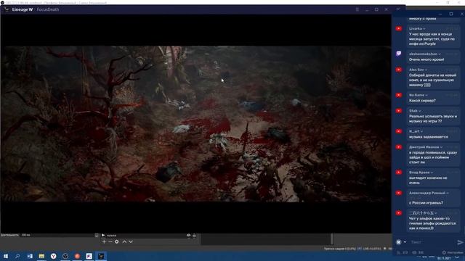The image size is (465, 261).
Task: Open chat Настройки settings
Action: (x=453, y=252)
